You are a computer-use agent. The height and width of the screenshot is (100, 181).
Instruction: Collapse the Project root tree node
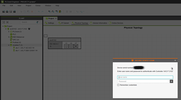click(3, 26)
